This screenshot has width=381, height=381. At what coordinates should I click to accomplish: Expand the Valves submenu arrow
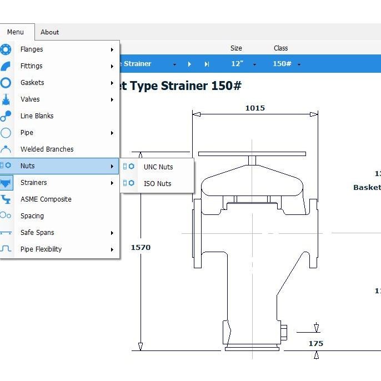(112, 99)
